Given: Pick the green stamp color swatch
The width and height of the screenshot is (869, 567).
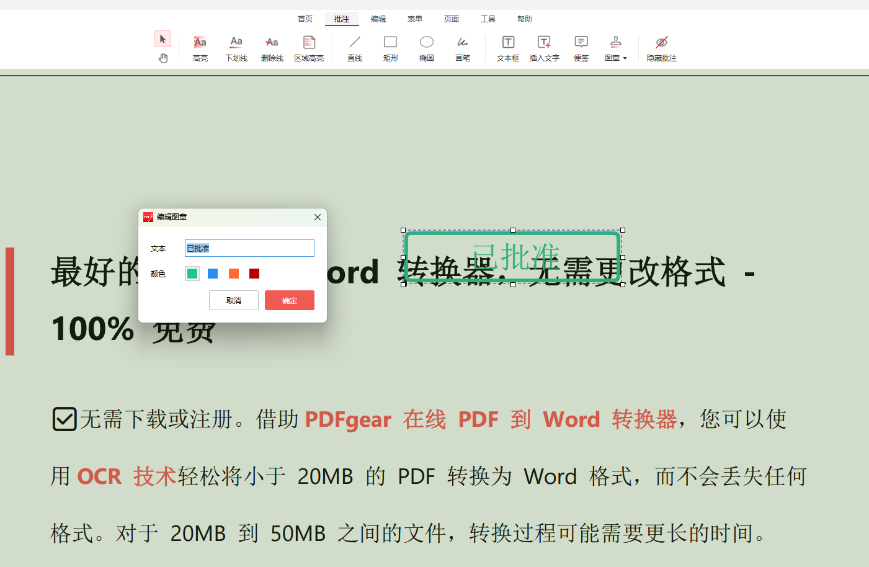Looking at the screenshot, I should coord(192,274).
